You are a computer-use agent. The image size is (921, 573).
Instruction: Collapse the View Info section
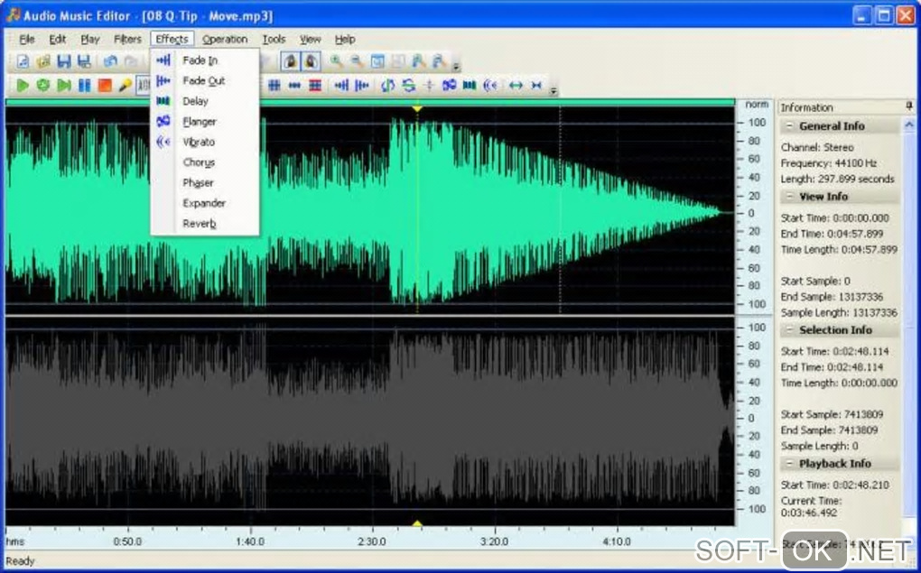coord(789,196)
